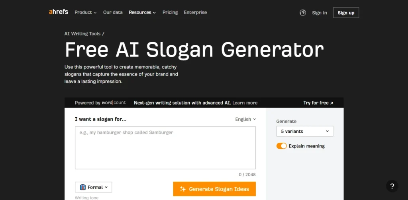408x200 pixels.
Task: Click the Learn more link
Action: (245, 103)
